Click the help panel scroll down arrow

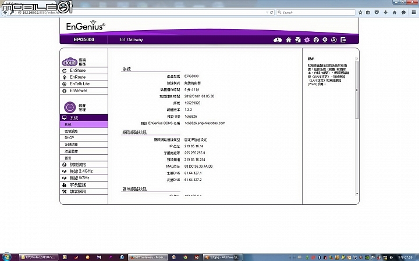coord(357,194)
